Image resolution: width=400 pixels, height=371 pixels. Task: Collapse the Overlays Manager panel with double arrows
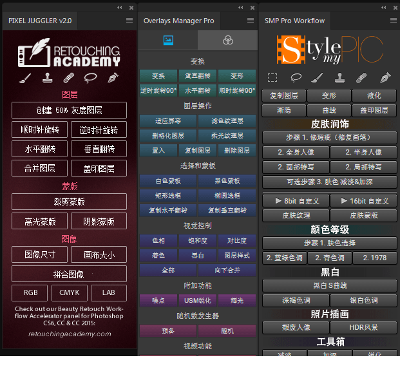coord(240,8)
